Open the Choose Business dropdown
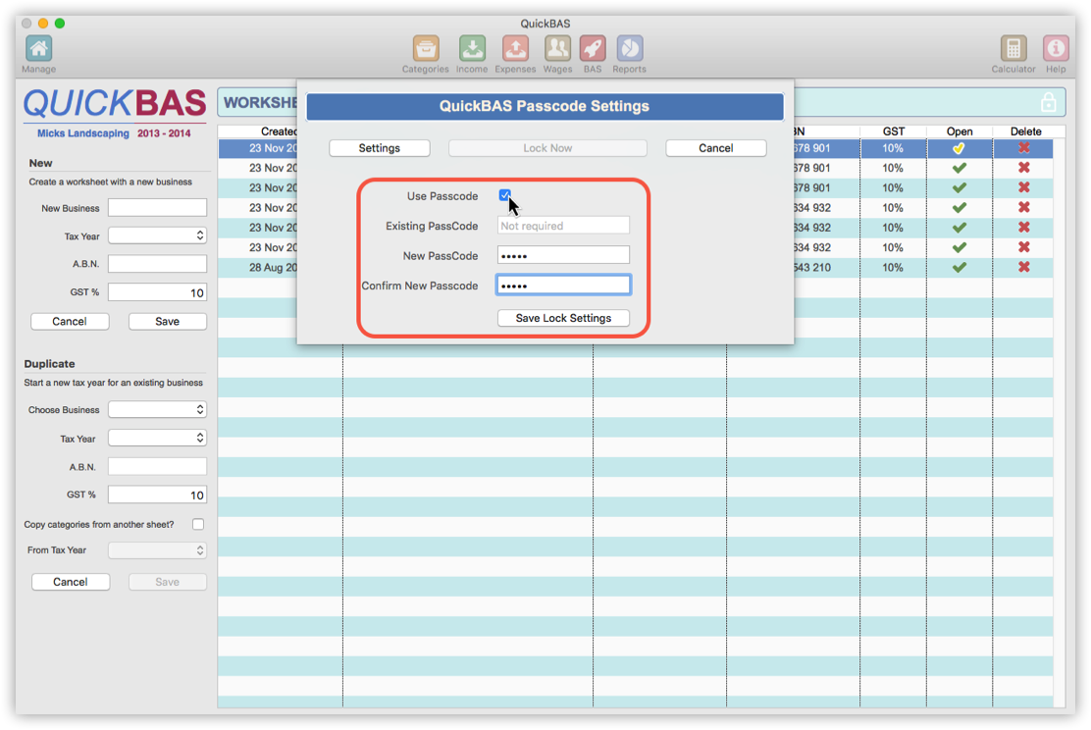 157,409
